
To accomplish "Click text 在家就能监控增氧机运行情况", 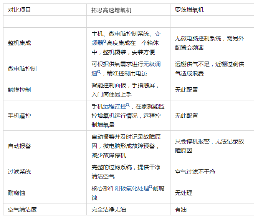I will [x=128, y=111].
